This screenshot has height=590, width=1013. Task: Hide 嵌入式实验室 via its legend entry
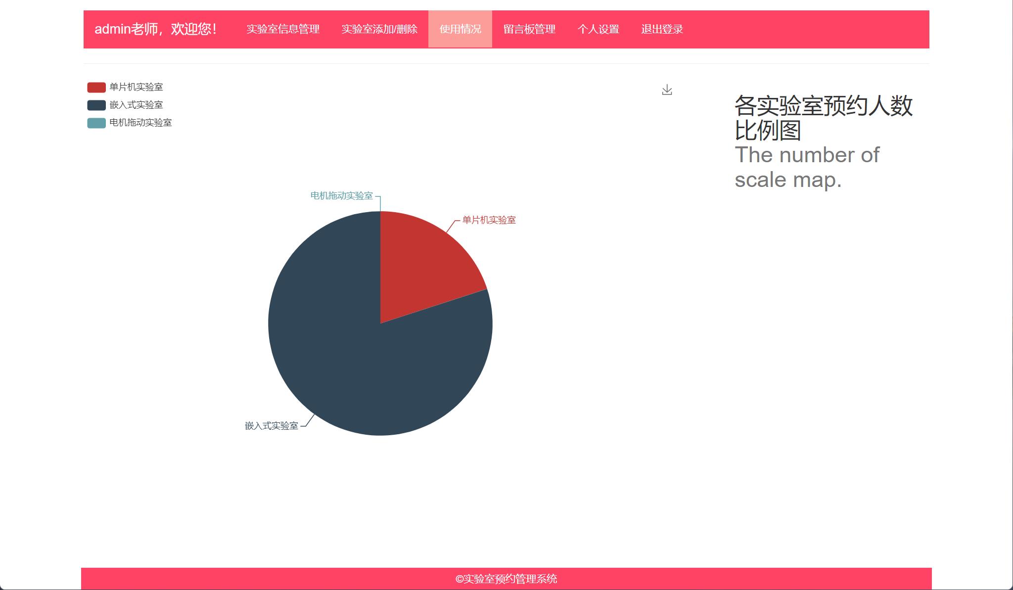[x=136, y=105]
